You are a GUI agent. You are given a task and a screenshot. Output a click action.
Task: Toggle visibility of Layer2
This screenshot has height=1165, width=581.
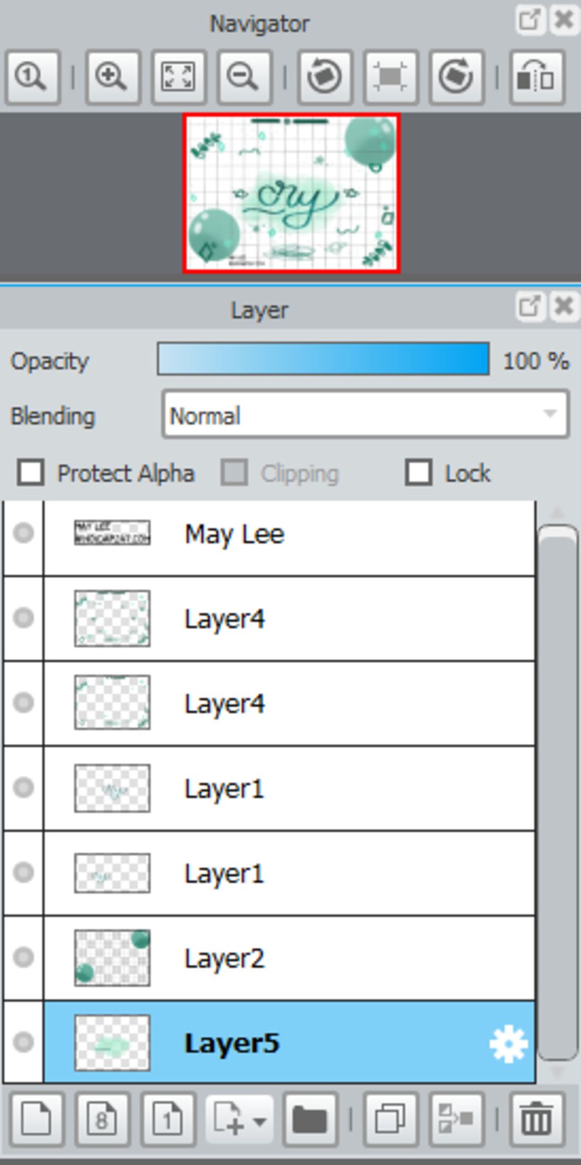pyautogui.click(x=23, y=957)
